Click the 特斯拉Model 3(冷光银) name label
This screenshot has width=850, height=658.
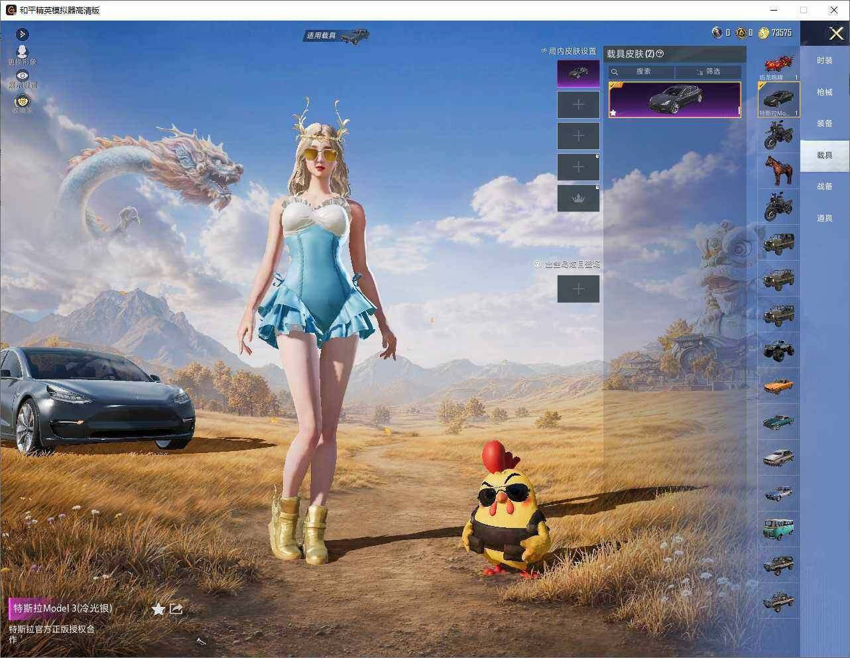[63, 608]
